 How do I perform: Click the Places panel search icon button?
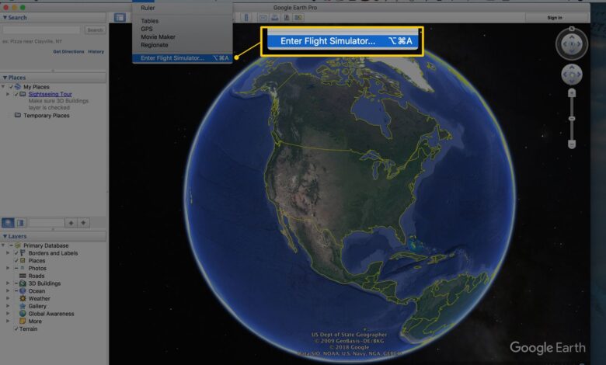(x=8, y=223)
